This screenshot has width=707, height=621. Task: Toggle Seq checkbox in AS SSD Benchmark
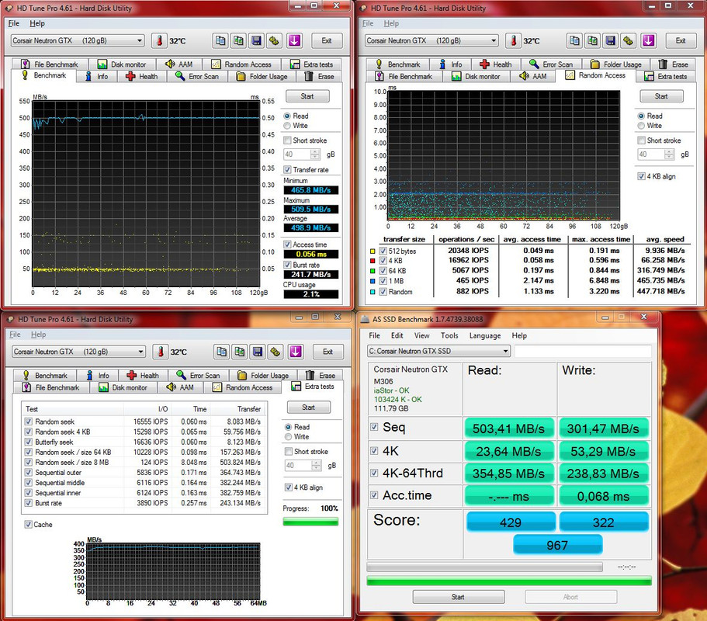coord(374,427)
